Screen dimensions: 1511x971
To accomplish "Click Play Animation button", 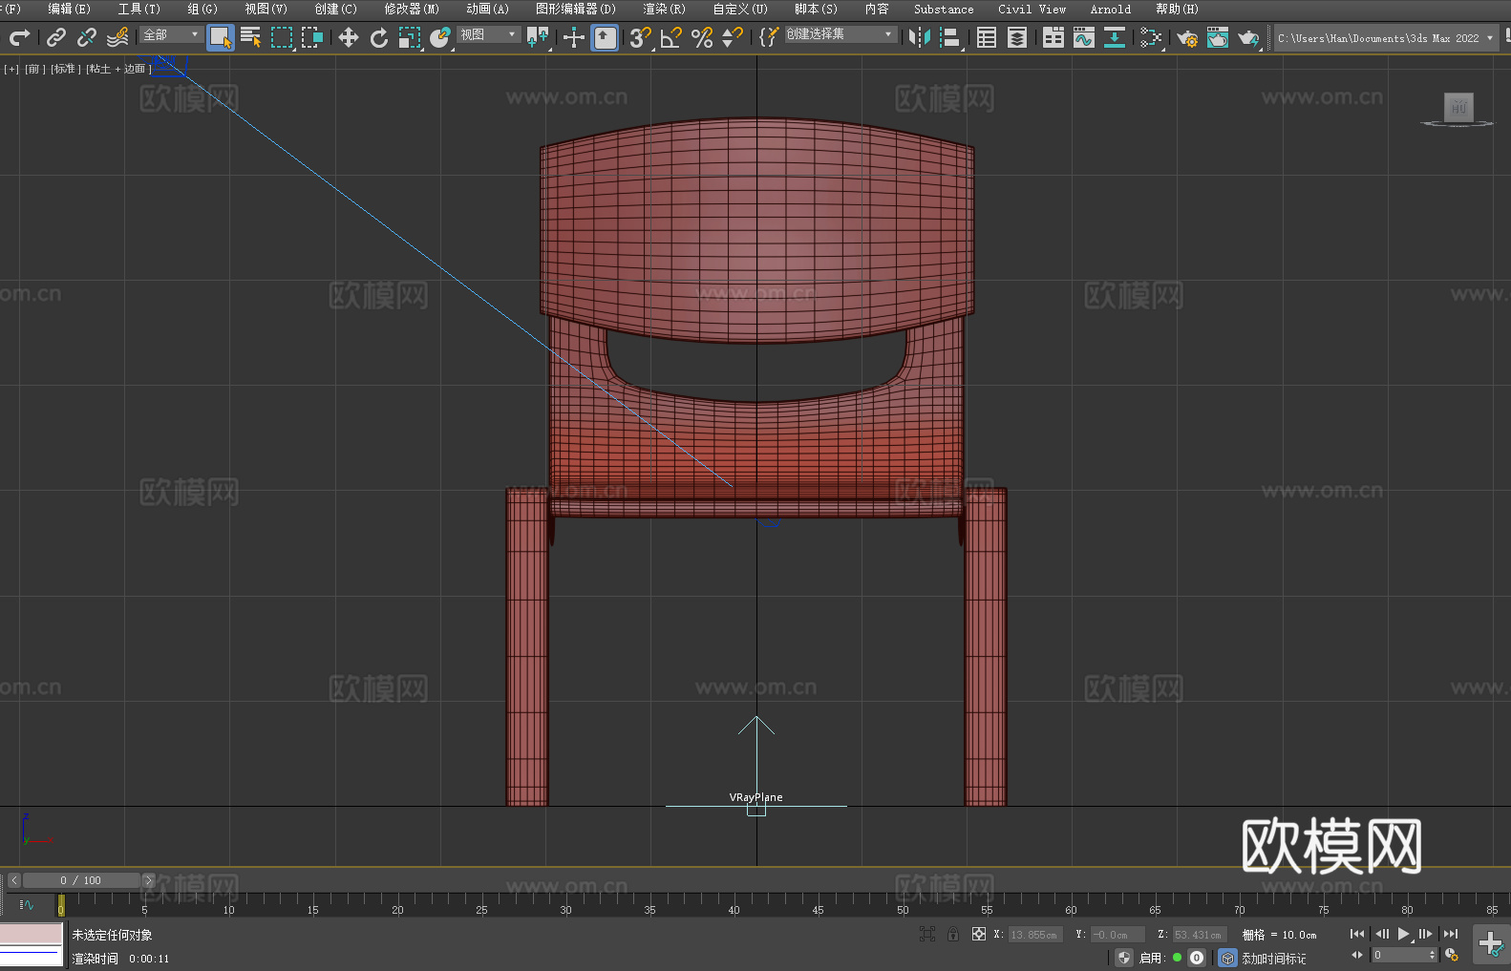I will [1403, 934].
